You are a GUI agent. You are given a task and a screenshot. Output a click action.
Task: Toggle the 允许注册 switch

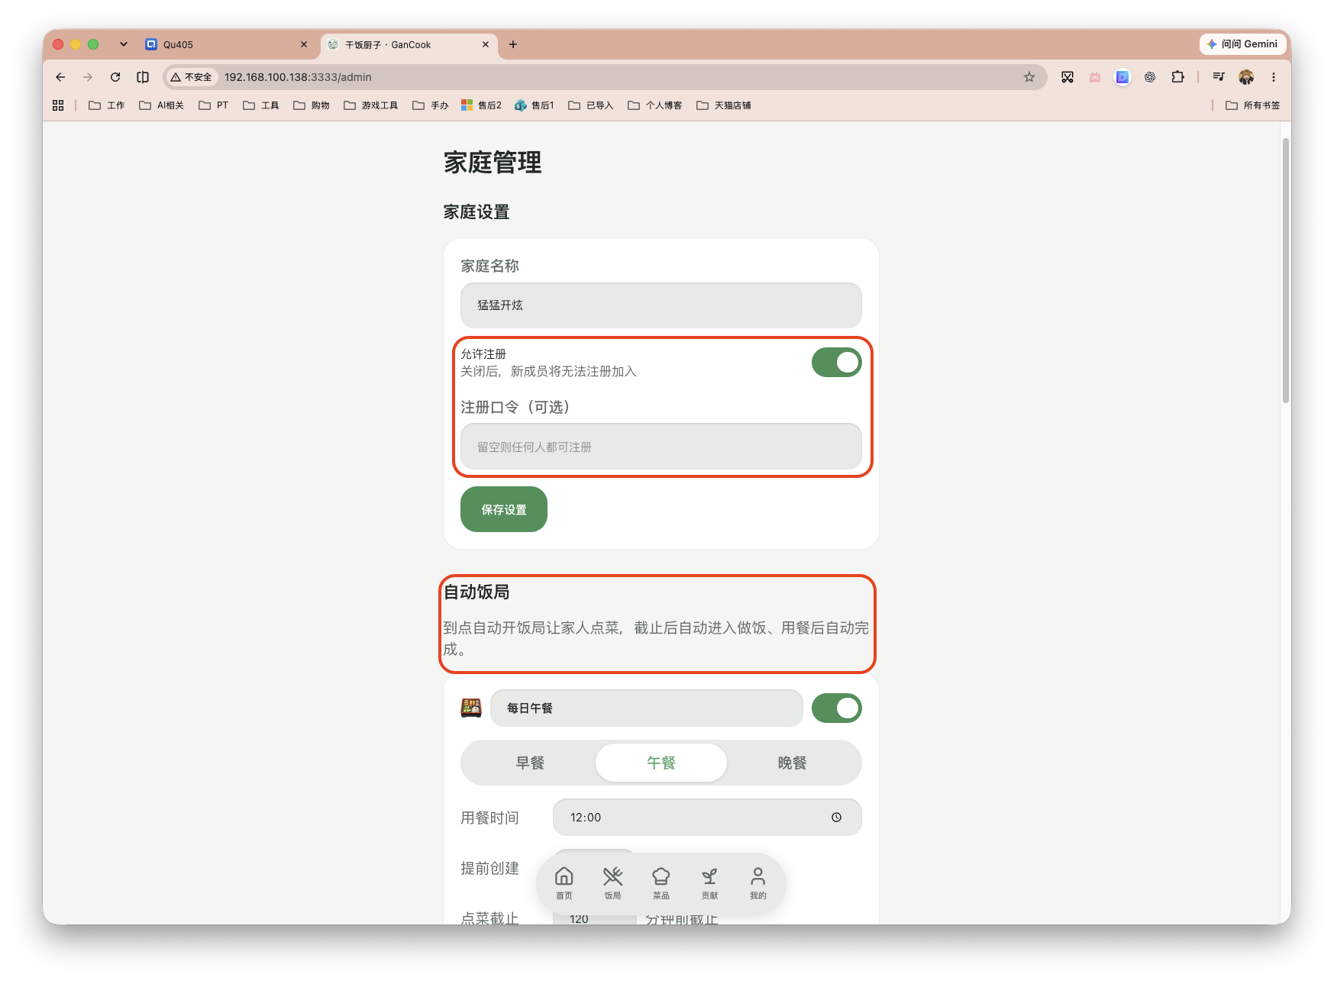click(837, 363)
